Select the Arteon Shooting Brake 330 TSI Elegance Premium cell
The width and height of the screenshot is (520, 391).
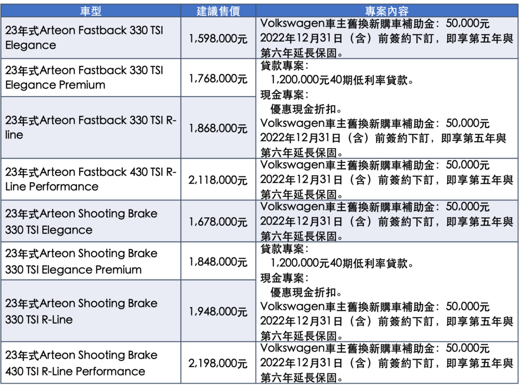coord(90,261)
